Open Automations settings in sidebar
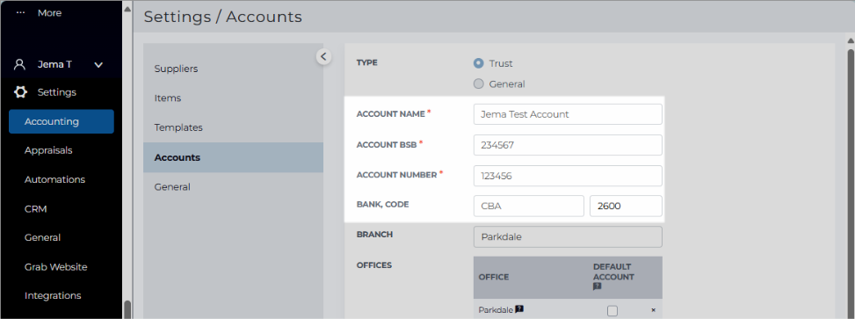The width and height of the screenshot is (855, 319). pos(54,179)
